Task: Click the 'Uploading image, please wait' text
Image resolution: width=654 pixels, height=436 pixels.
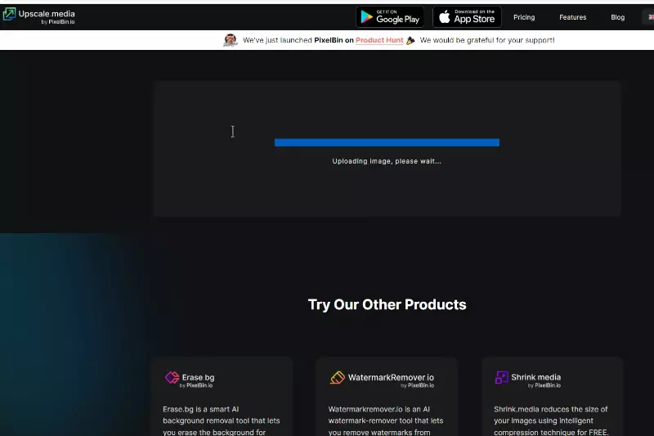Action: (387, 161)
